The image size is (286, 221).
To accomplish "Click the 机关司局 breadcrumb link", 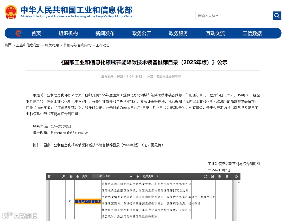I will coord(52,45).
